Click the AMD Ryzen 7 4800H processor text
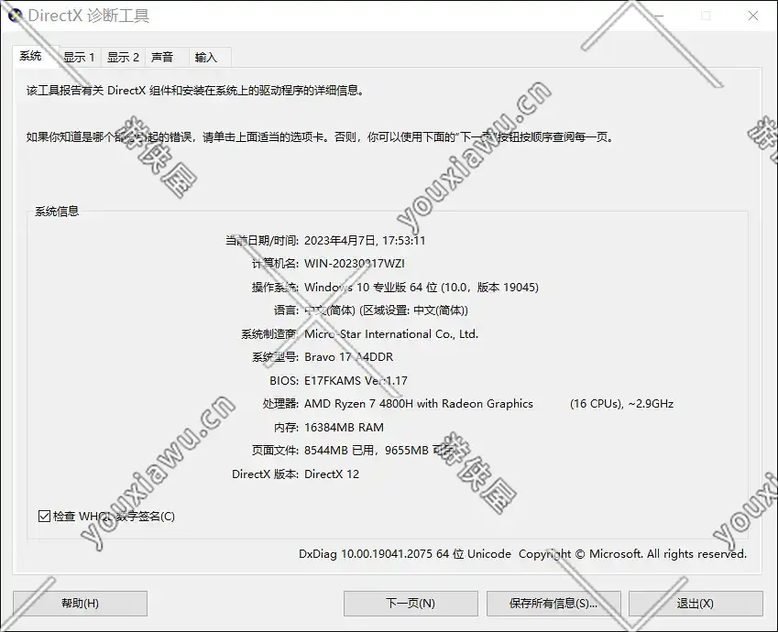This screenshot has height=632, width=778. pos(418,404)
